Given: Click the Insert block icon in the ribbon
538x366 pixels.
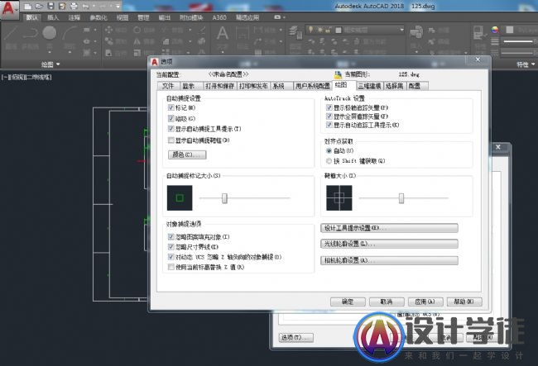Looking at the screenshot, I should click(416, 33).
